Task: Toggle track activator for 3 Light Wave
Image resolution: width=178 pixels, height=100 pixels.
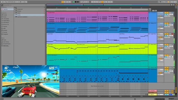Action: (166, 34)
